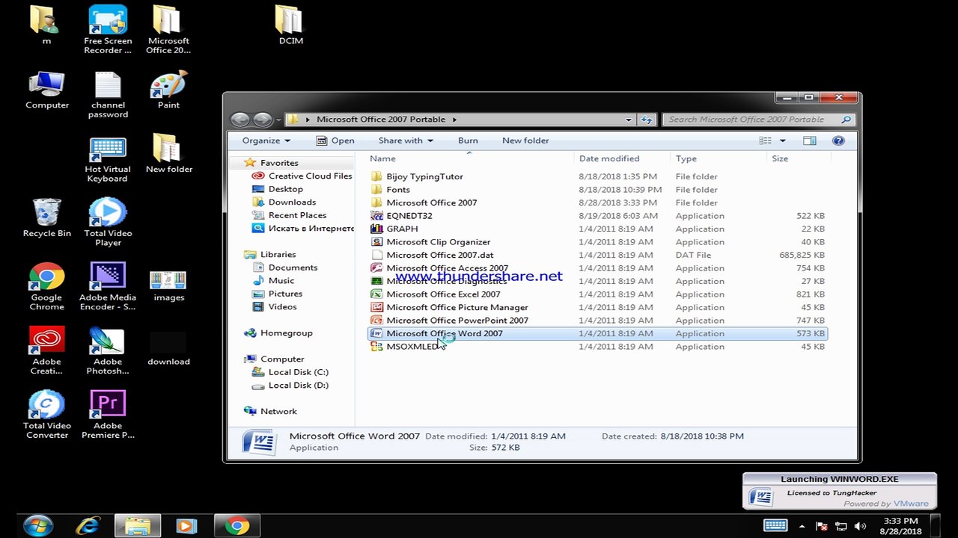This screenshot has width=958, height=538.
Task: Select the Microsoft Office Excel 2007 file icon
Action: (377, 294)
